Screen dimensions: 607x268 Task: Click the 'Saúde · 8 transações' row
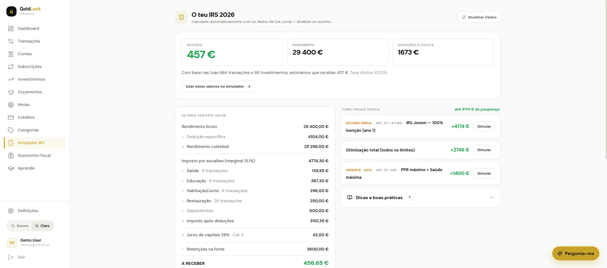[x=255, y=171]
